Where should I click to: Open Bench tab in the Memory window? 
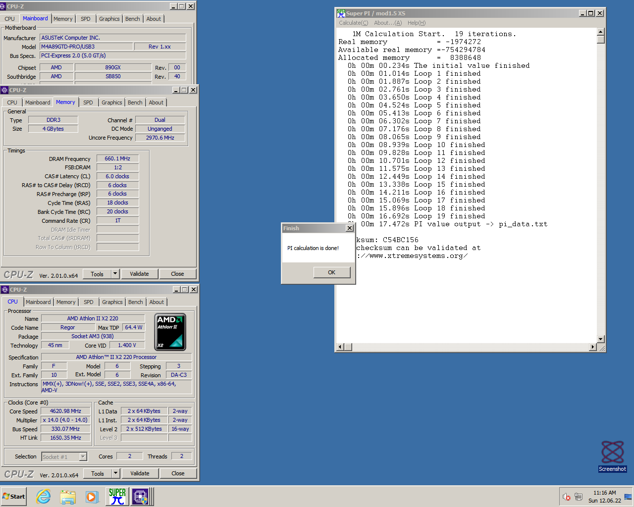135,102
